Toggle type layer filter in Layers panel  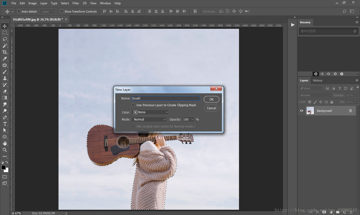pos(339,88)
